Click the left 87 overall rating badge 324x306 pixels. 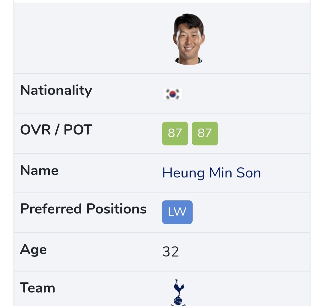(x=175, y=133)
